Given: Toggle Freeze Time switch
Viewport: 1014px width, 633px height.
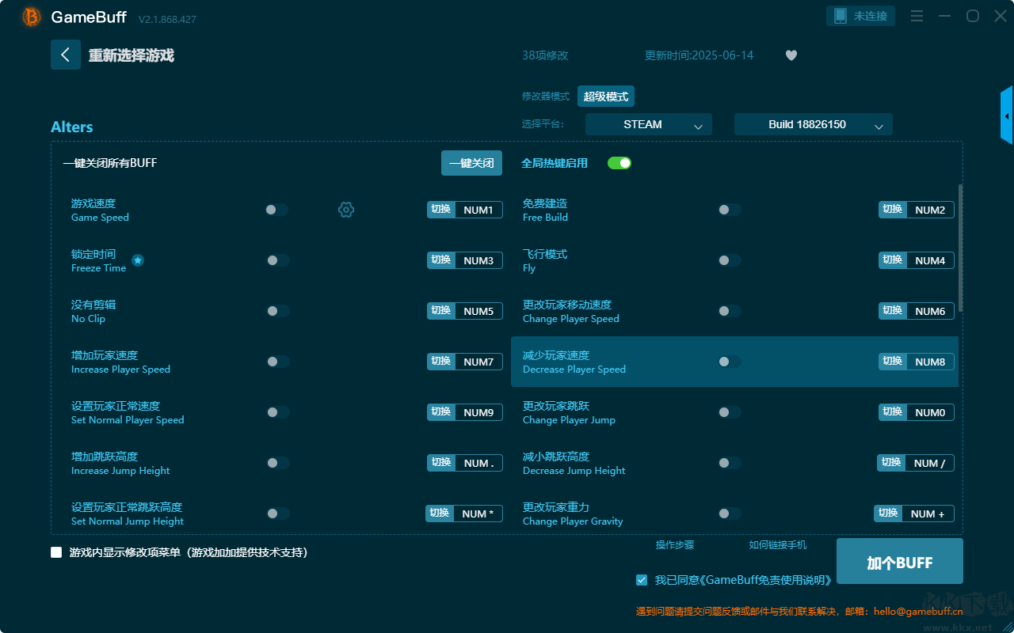Looking at the screenshot, I should click(277, 260).
